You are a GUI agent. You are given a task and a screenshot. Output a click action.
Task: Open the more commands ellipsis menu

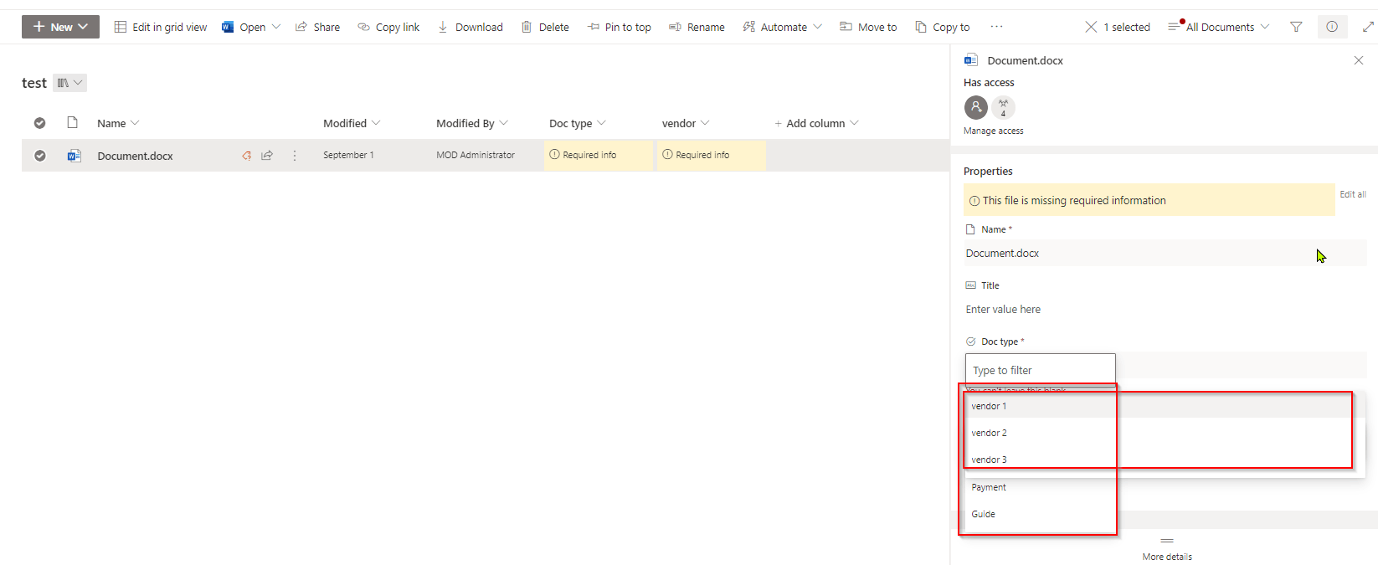[x=996, y=27]
